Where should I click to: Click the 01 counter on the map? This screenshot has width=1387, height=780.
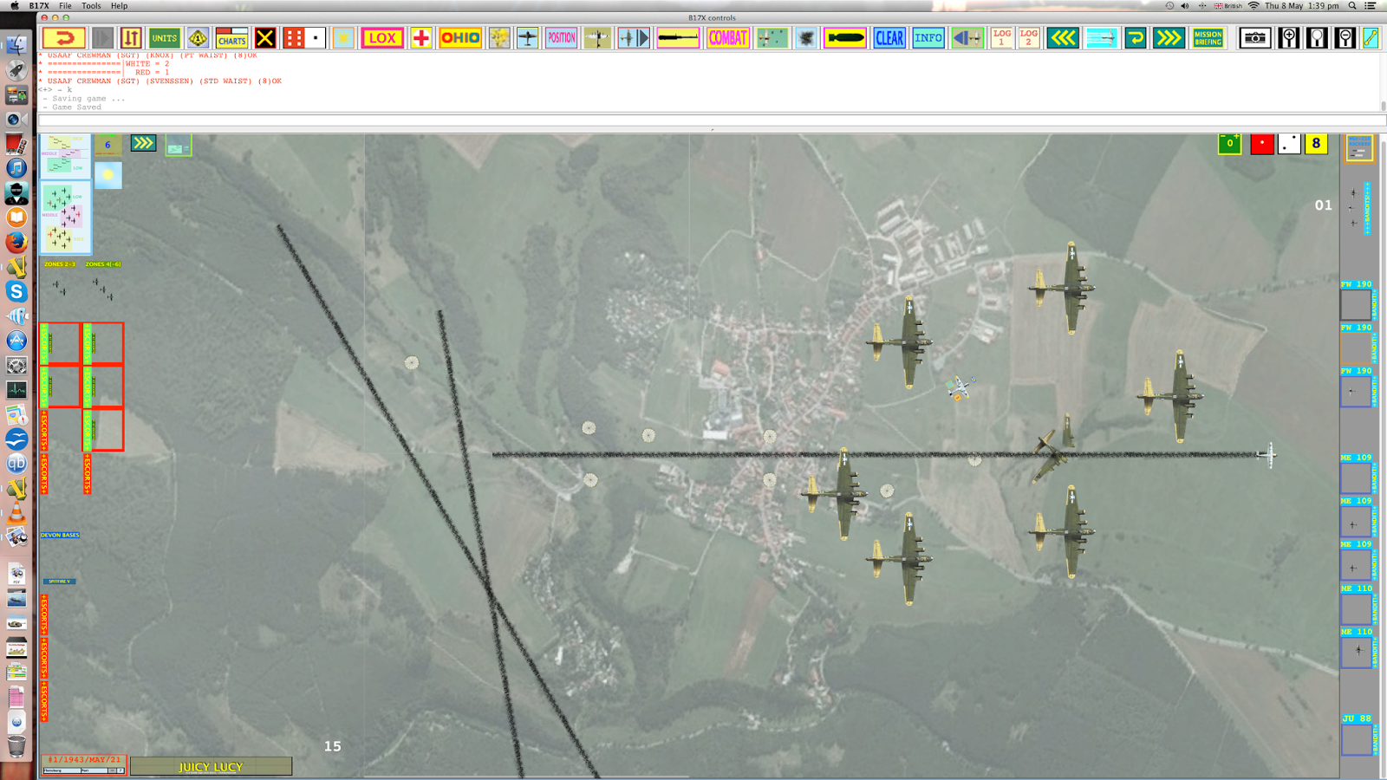point(1323,205)
